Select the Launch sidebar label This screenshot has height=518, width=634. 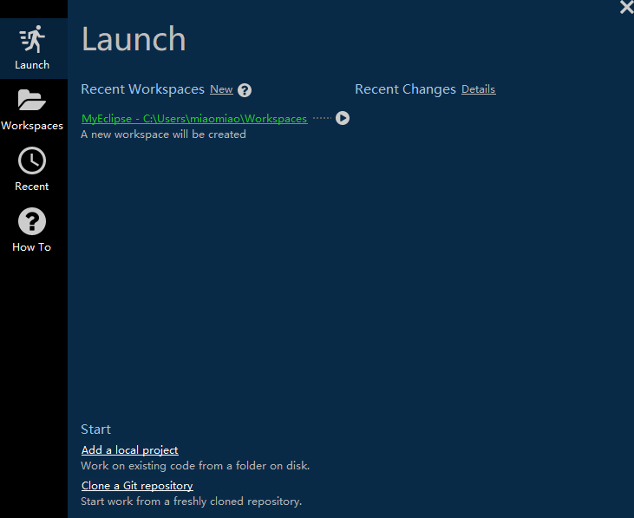click(32, 65)
